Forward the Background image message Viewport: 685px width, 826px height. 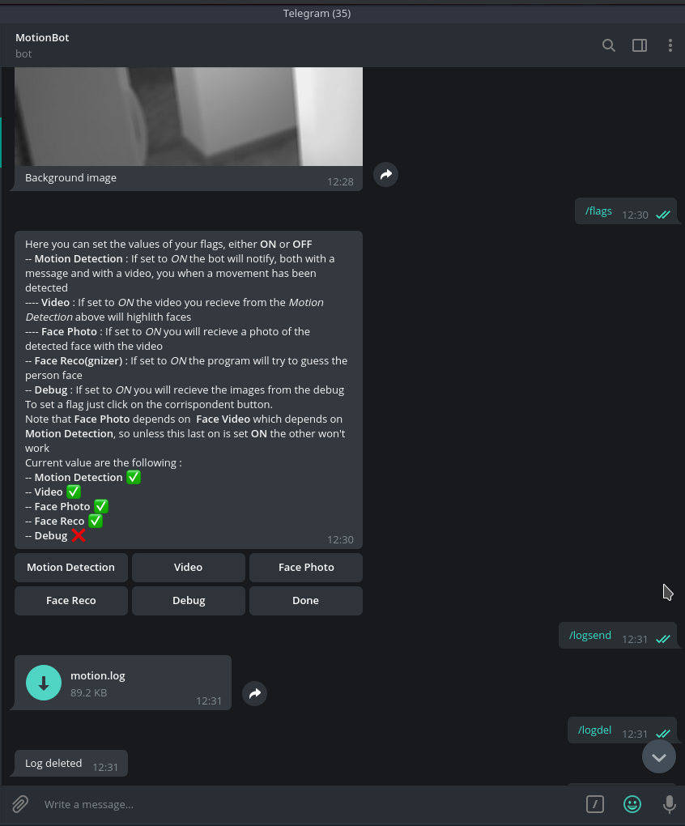(x=386, y=174)
